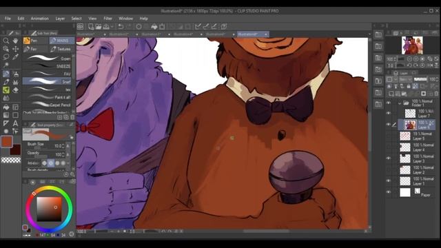Toggle visibility of Folder 1
Viewport: 441px width, 248px height.
tap(389, 103)
